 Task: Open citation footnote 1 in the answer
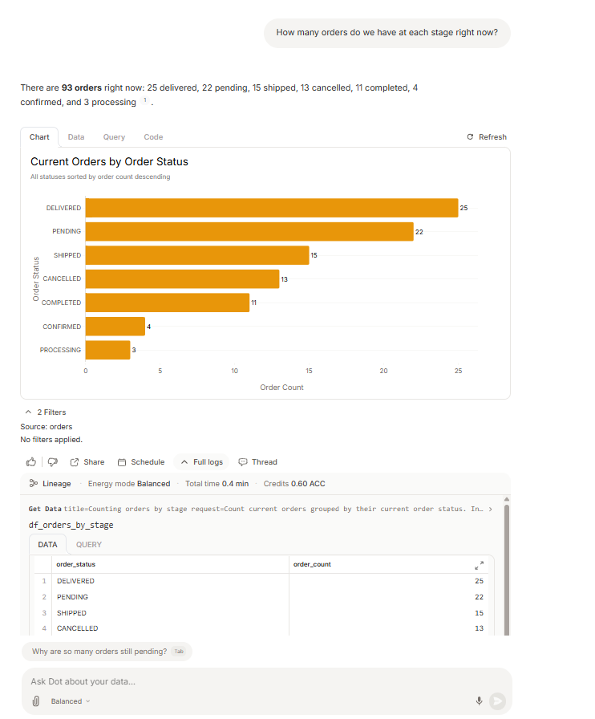point(145,100)
